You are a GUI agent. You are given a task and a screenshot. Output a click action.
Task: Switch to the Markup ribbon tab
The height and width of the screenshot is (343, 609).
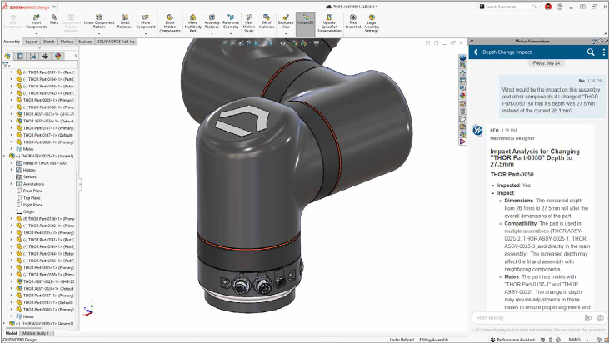click(67, 42)
